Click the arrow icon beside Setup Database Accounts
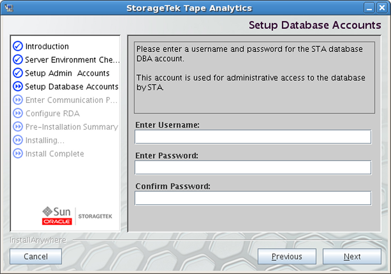 click(x=18, y=87)
